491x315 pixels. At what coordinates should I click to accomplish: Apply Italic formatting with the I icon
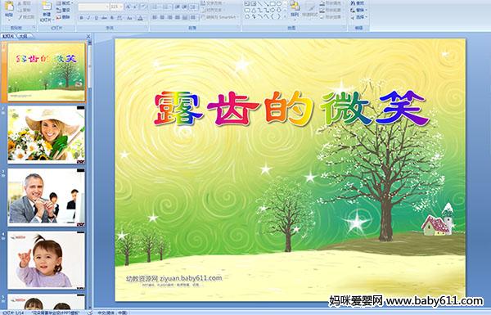[x=88, y=18]
